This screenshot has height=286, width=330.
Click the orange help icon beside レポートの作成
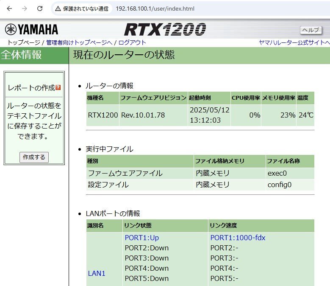58,87
